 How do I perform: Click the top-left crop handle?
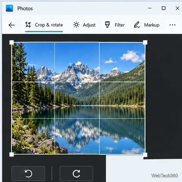point(12,42)
